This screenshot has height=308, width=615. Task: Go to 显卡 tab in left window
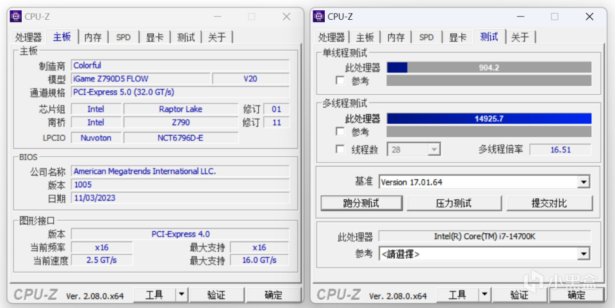pyautogui.click(x=154, y=37)
